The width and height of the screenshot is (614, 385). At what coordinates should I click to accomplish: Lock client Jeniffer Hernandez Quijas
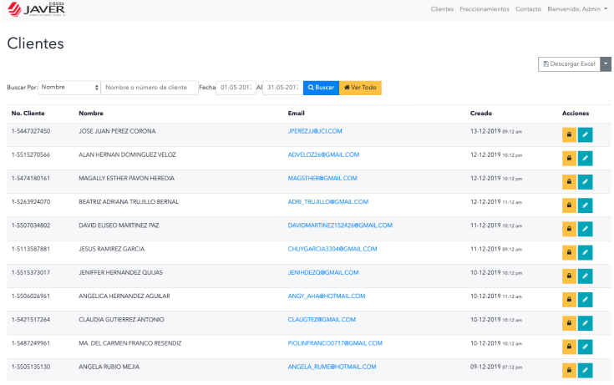coord(569,276)
